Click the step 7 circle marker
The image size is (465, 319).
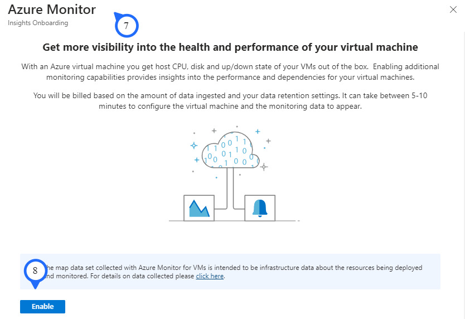point(127,26)
